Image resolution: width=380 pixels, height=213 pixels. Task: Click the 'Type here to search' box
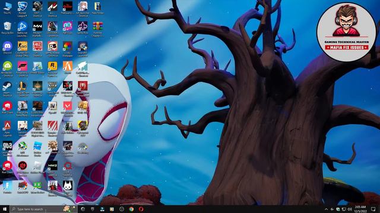point(43,209)
